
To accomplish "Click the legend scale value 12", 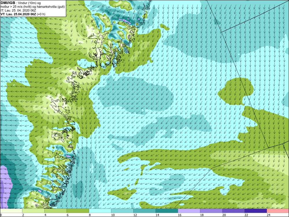I will pos(135,215).
